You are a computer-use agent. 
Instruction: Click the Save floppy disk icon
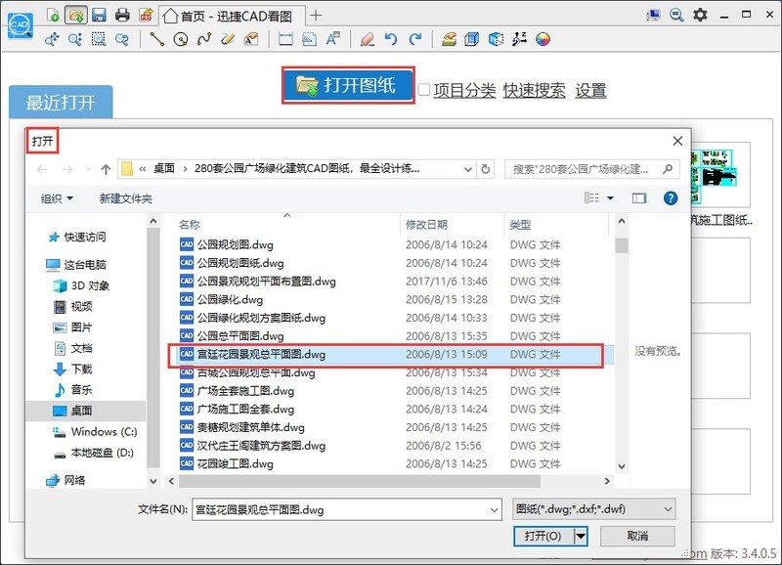click(99, 15)
